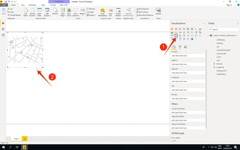The image size is (240, 150).
Task: Check the loyaltypoints field checkbox
Action: [212, 71]
